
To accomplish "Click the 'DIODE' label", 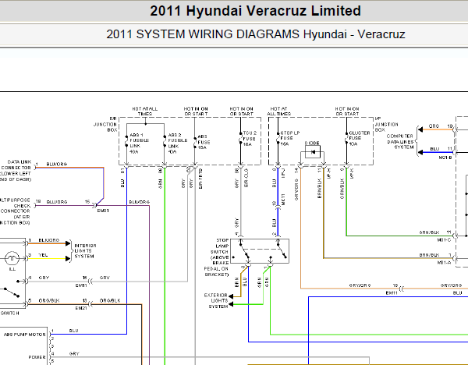I will pos(312,143).
